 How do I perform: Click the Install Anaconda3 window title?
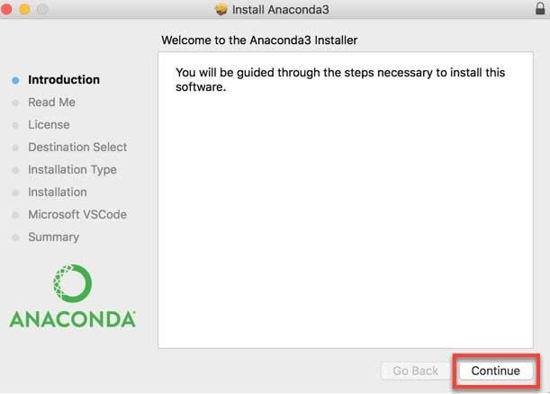(x=278, y=9)
